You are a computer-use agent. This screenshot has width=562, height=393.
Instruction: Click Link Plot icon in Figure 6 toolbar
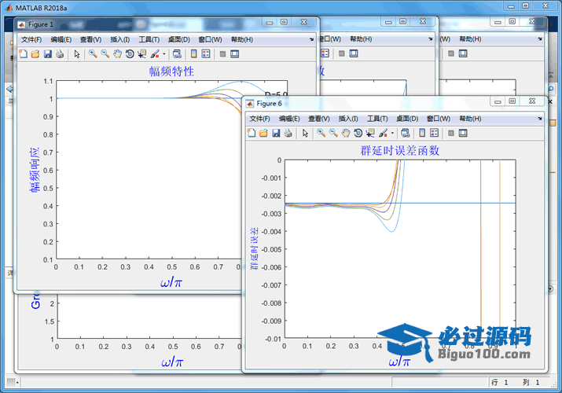[x=404, y=134]
